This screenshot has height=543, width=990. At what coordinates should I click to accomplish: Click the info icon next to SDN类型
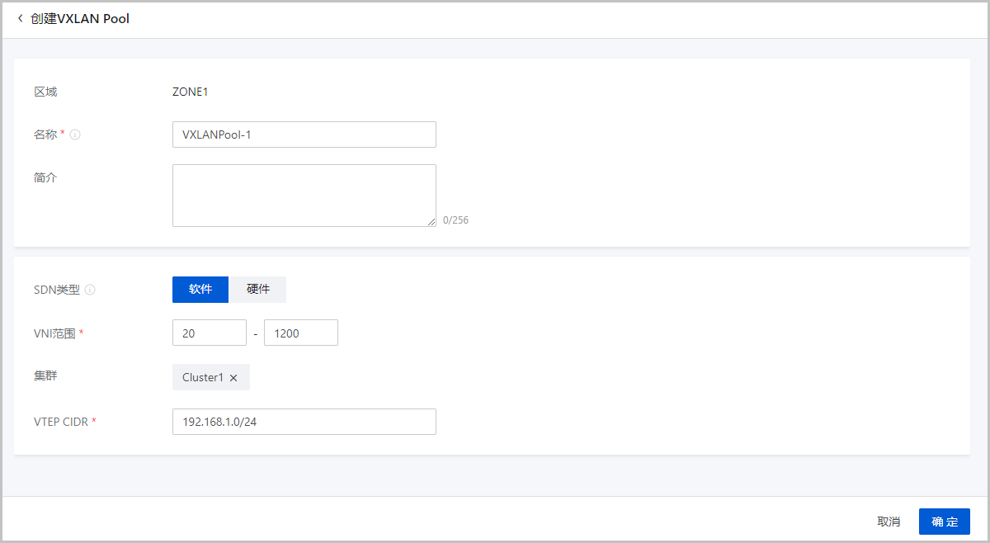click(x=90, y=290)
